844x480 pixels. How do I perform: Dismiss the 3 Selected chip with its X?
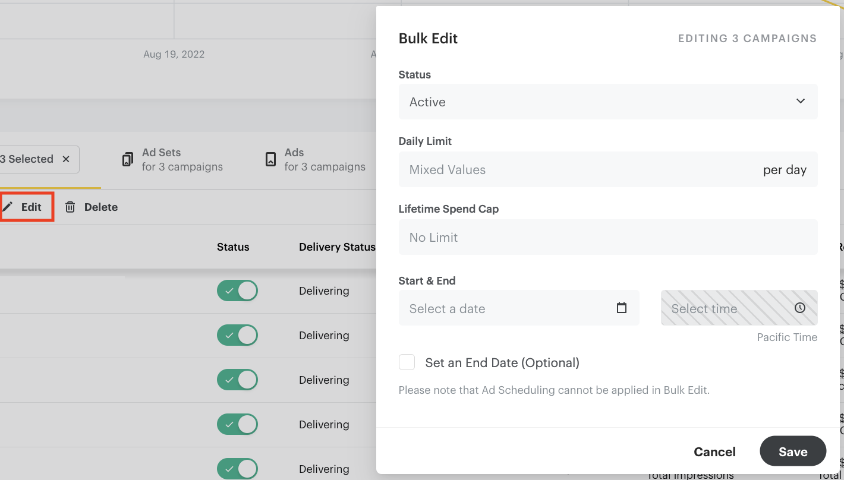pyautogui.click(x=65, y=159)
